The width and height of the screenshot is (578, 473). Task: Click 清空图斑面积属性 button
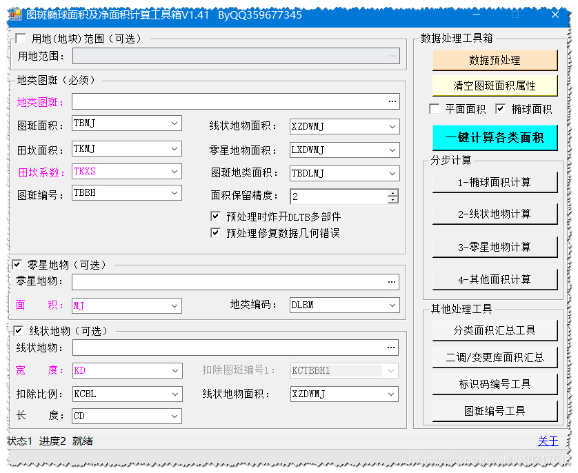[x=495, y=85]
